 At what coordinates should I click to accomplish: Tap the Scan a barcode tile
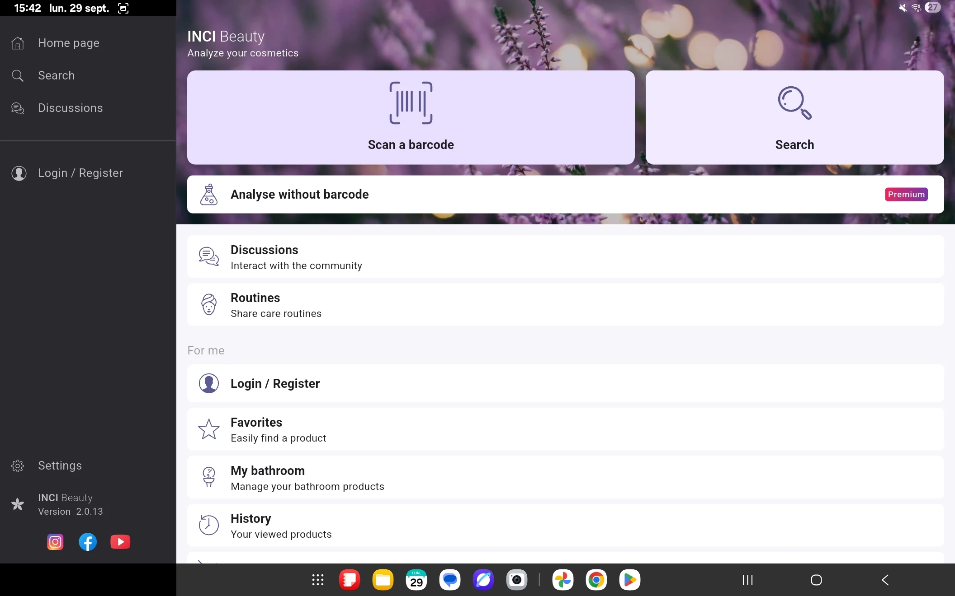coord(411,117)
